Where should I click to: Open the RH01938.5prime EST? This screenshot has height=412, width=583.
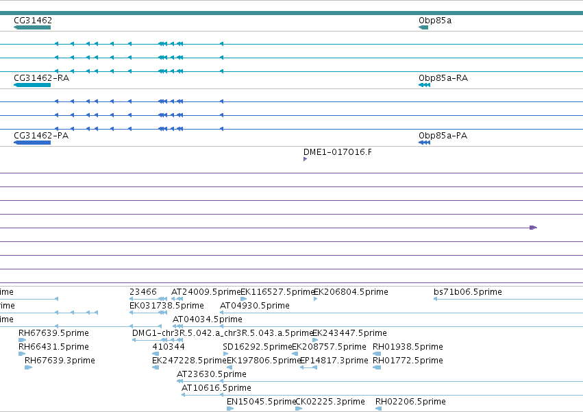click(377, 354)
